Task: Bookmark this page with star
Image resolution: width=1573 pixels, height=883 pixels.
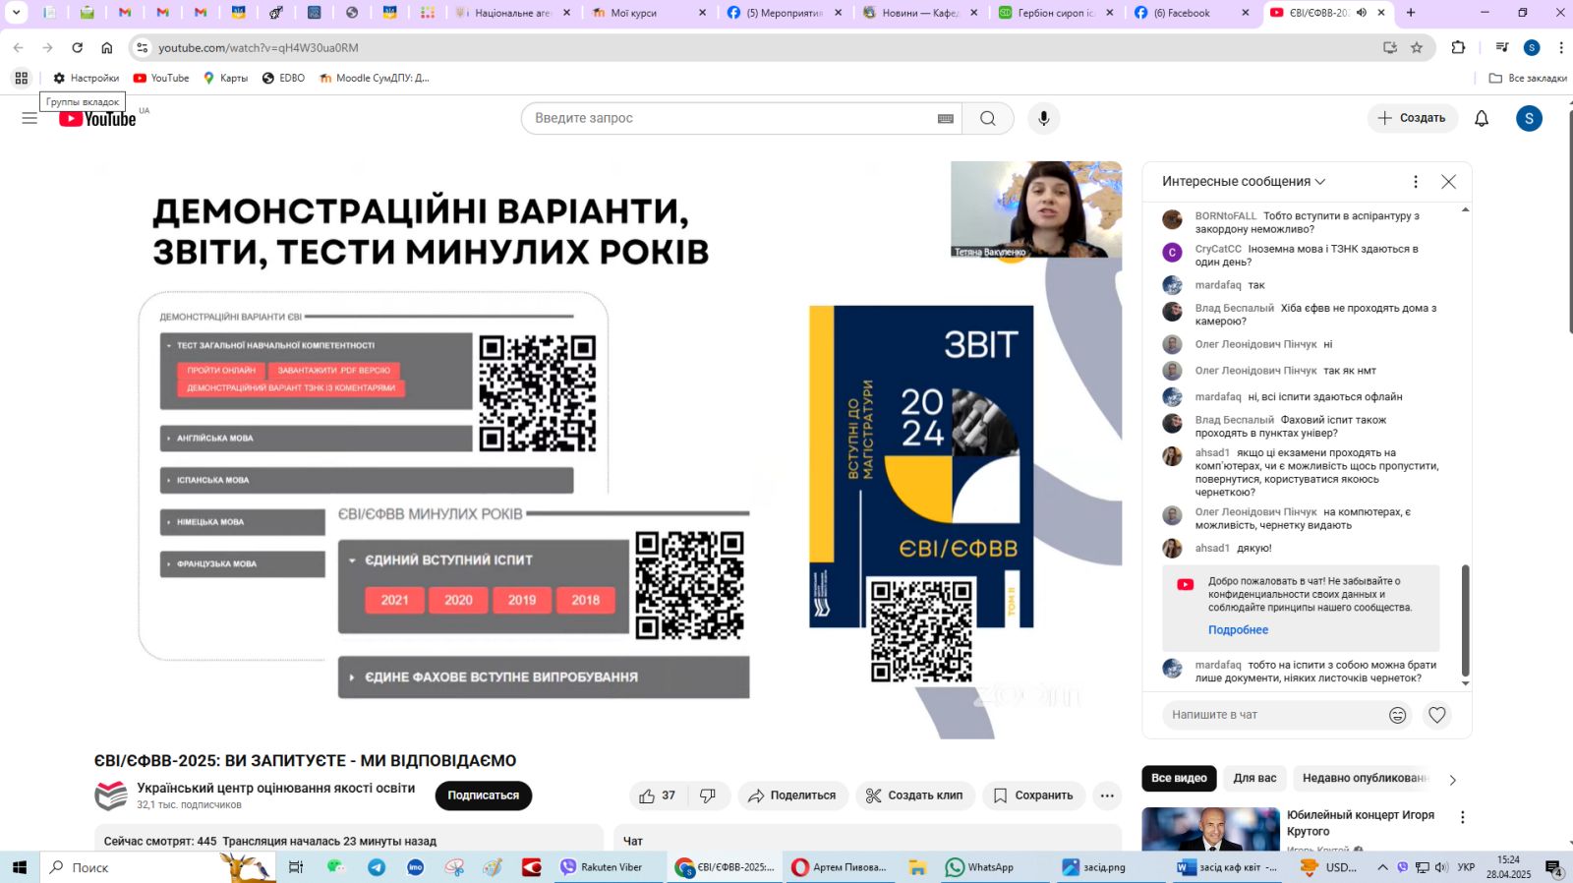Action: coord(1417,47)
